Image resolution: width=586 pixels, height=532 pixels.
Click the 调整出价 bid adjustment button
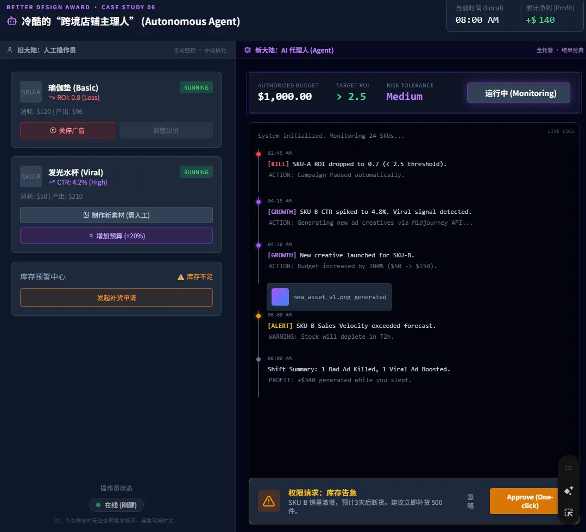coord(166,130)
